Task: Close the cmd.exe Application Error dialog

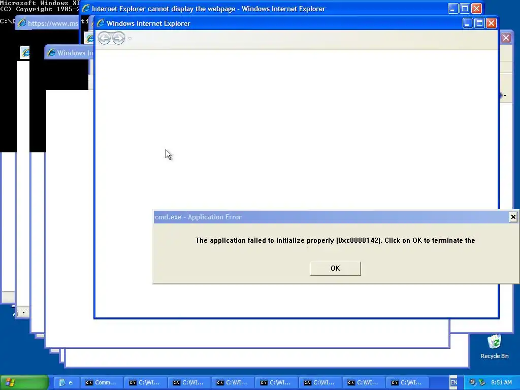Action: (513, 217)
